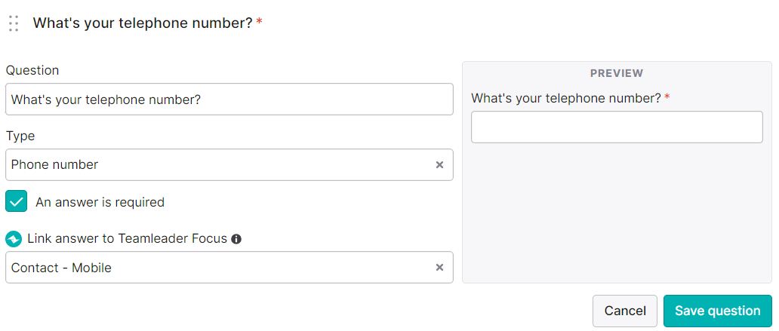Click the preview question label text
The image size is (779, 331).
point(566,98)
